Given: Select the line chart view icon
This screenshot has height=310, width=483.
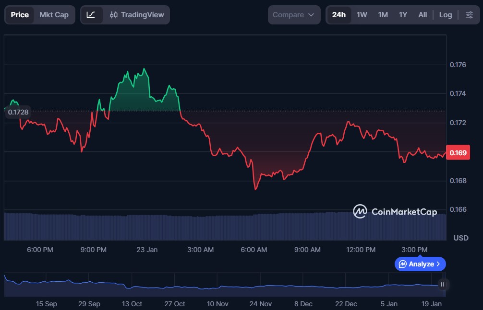Looking at the screenshot, I should 91,15.
